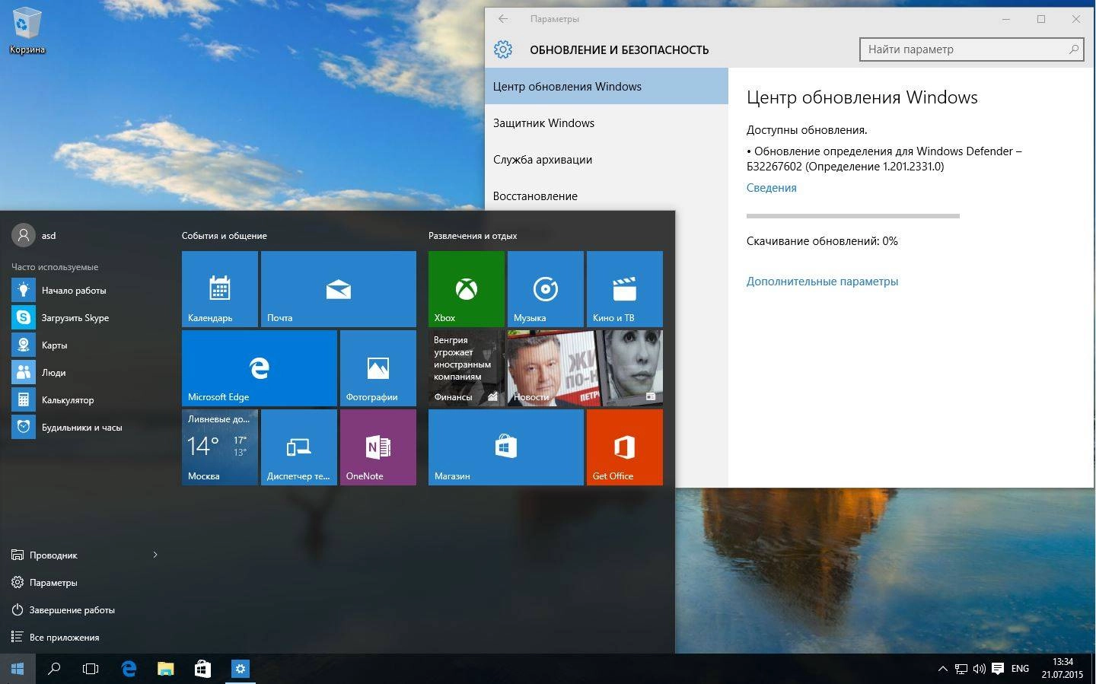Open the Movies & TV tile
Image resolution: width=1096 pixels, height=684 pixels.
(625, 289)
